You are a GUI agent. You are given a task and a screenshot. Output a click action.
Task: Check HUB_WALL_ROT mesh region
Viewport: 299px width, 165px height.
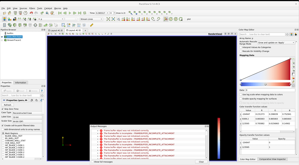tap(3, 143)
